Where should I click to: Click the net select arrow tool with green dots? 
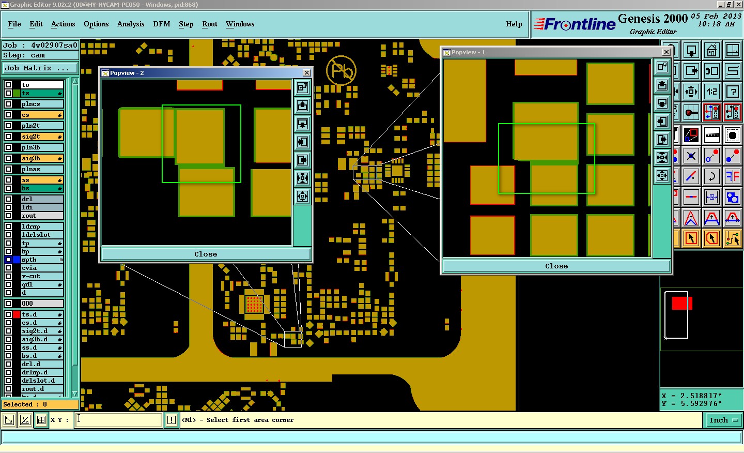point(733,238)
